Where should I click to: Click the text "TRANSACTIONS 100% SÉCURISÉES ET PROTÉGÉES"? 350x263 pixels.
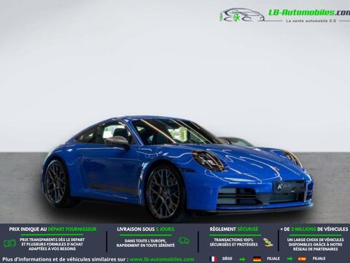[233, 242]
